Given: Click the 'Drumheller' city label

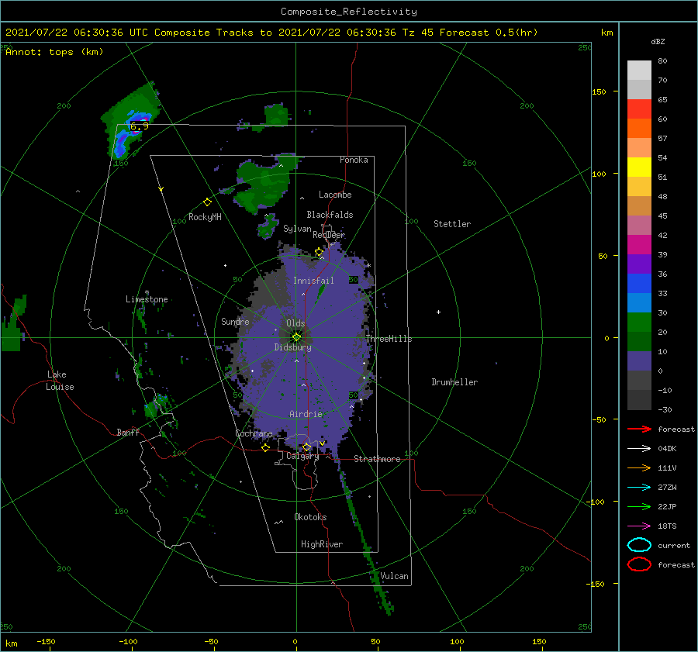Looking at the screenshot, I should (x=454, y=382).
